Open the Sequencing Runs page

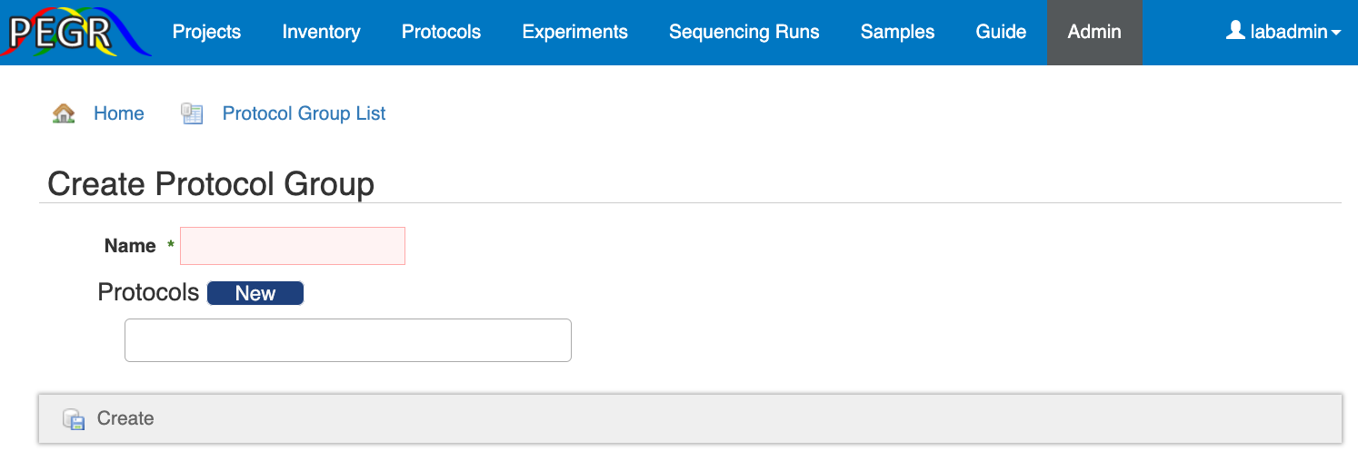(x=744, y=33)
